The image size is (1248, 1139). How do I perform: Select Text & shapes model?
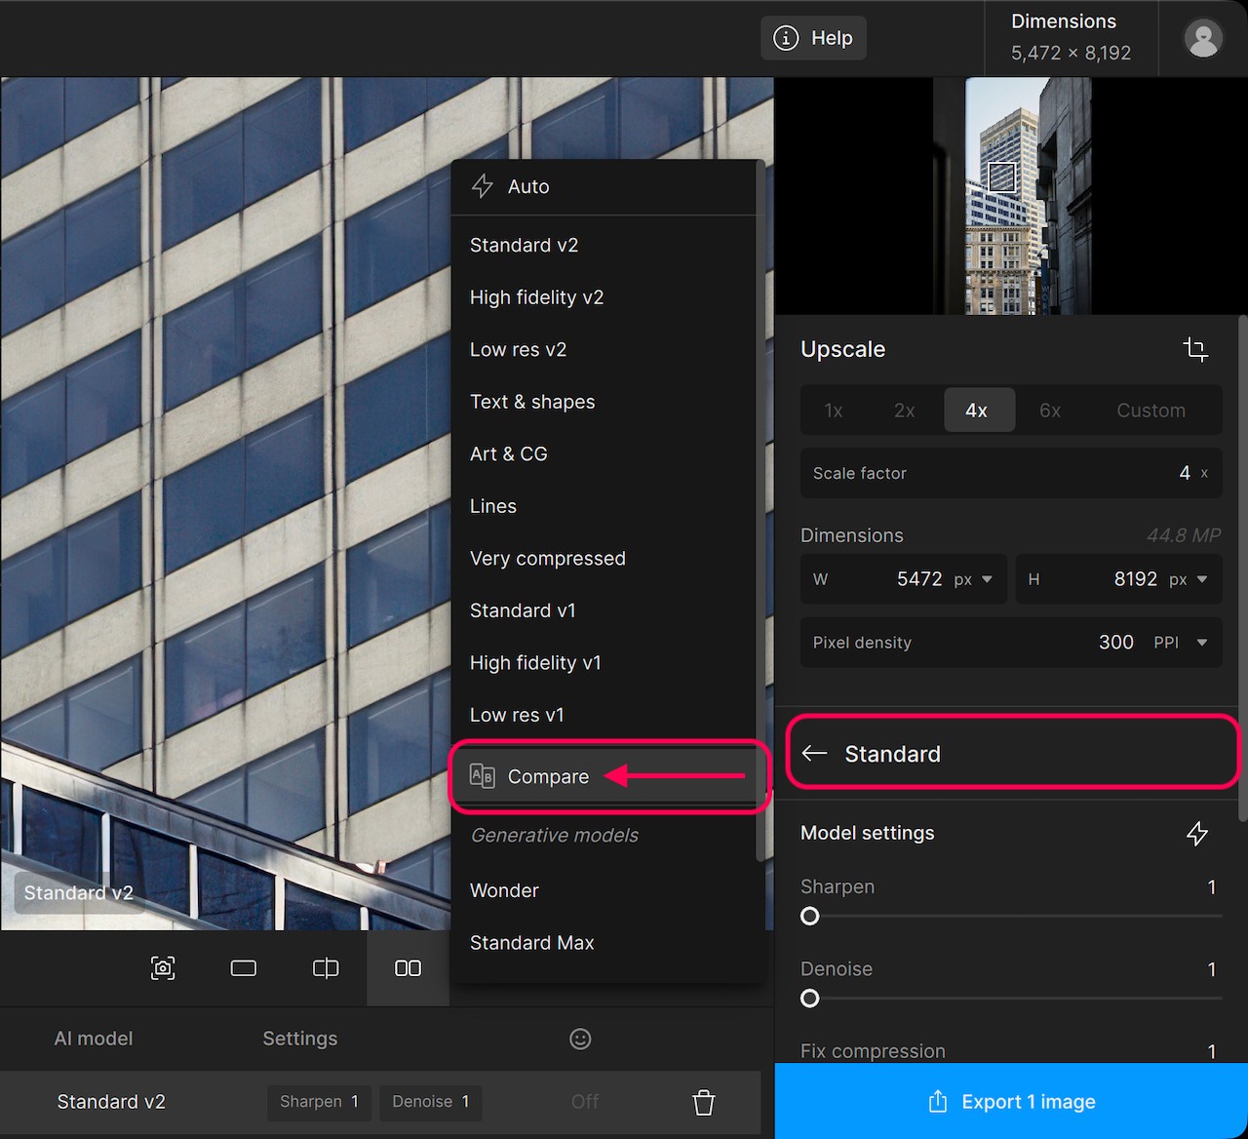click(x=604, y=402)
